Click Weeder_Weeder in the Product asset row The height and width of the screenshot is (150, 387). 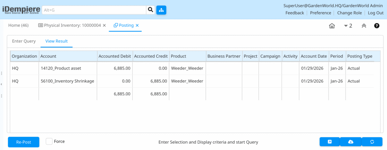[x=187, y=68]
